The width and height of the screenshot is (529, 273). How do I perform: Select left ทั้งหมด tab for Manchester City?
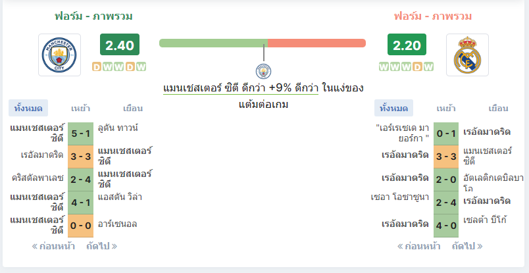28,109
